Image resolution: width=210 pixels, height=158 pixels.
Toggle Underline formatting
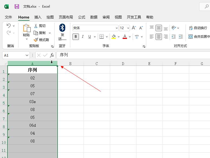pos(90,36)
